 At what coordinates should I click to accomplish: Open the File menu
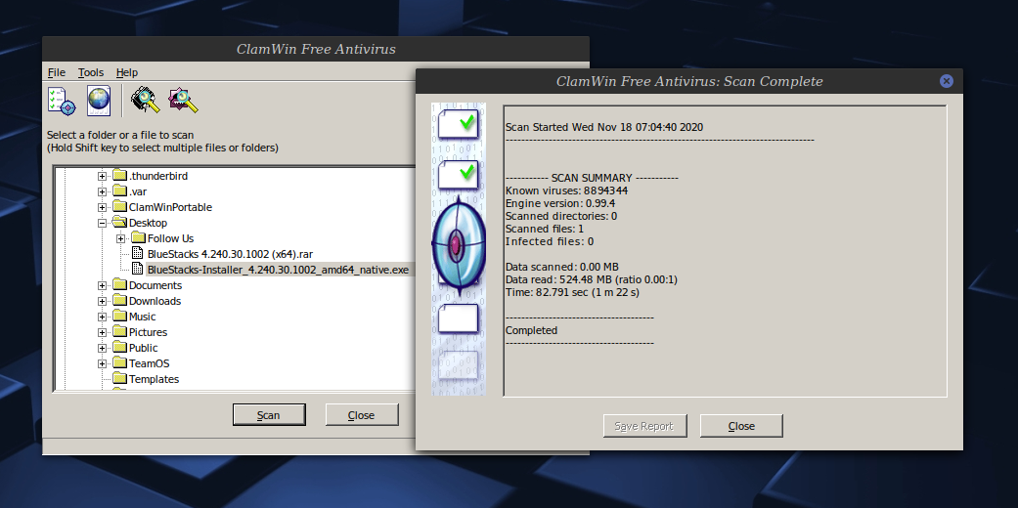pos(57,72)
